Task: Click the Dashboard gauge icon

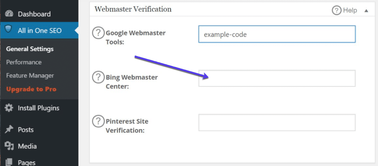Action: [9, 14]
